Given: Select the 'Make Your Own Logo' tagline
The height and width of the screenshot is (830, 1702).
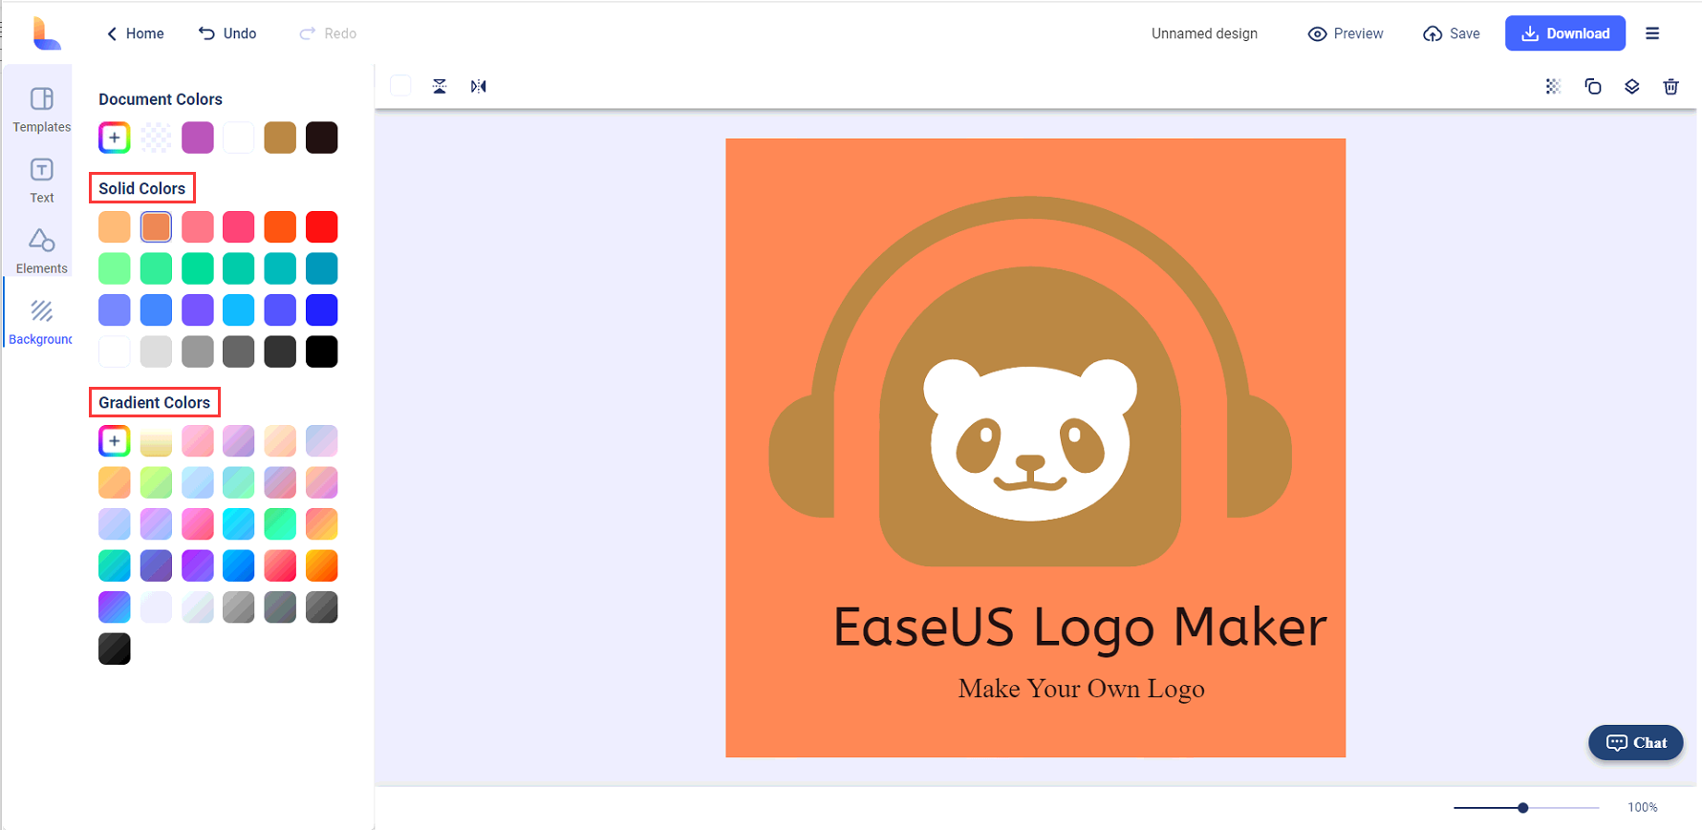Looking at the screenshot, I should click(1081, 689).
